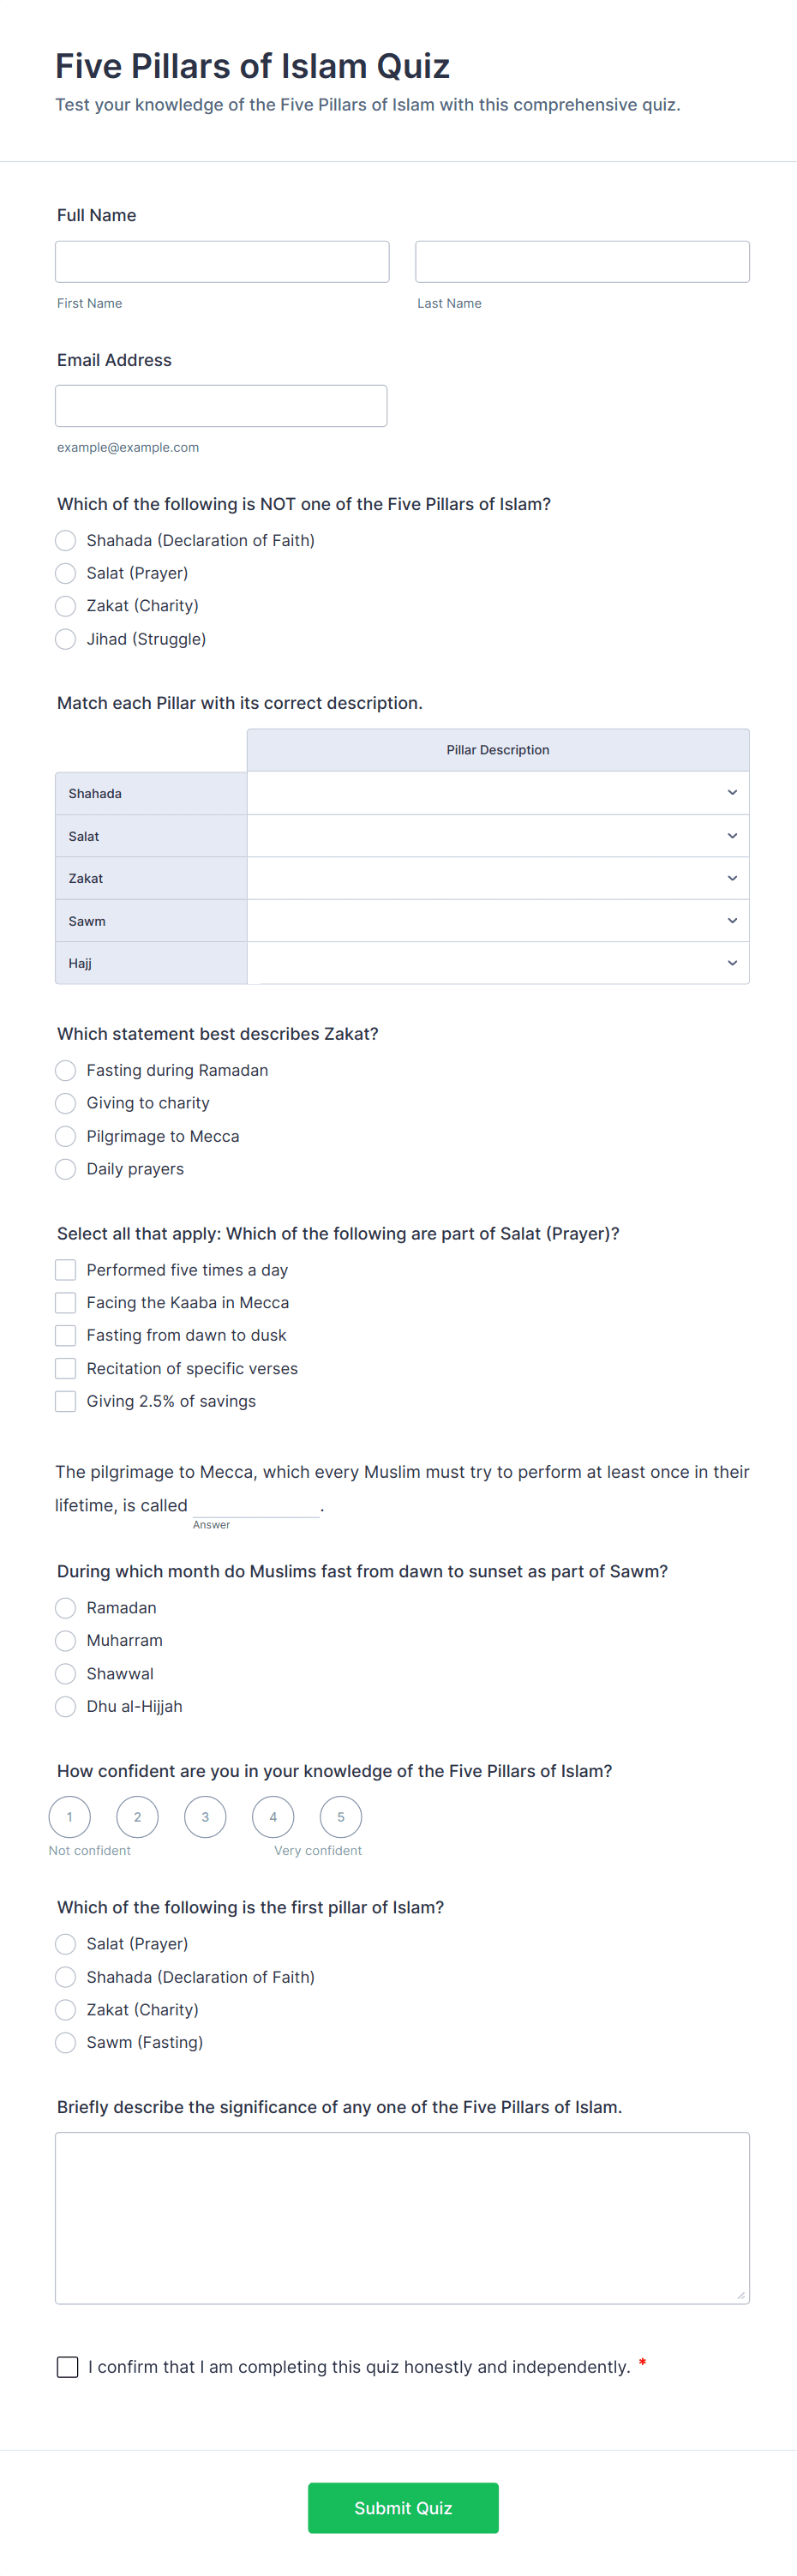Tick Recitation of specific verses checkbox
The height and width of the screenshot is (2576, 797).
pyautogui.click(x=66, y=1368)
